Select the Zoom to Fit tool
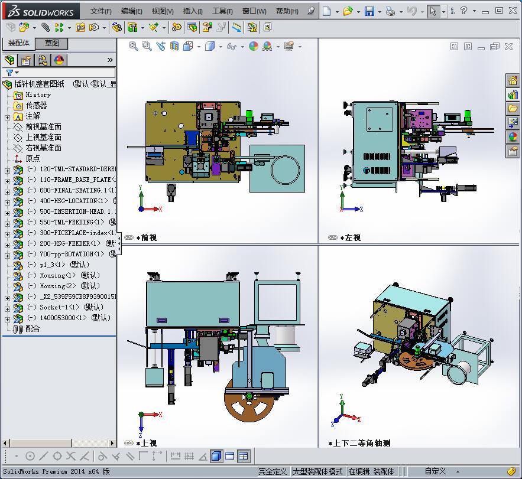The image size is (522, 479). tap(132, 46)
